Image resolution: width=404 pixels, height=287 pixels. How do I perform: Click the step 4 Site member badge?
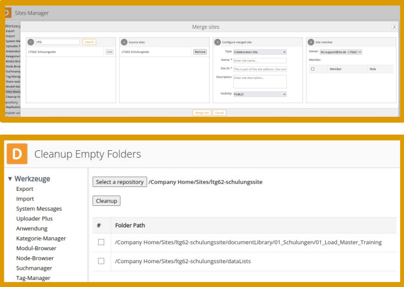click(x=311, y=42)
